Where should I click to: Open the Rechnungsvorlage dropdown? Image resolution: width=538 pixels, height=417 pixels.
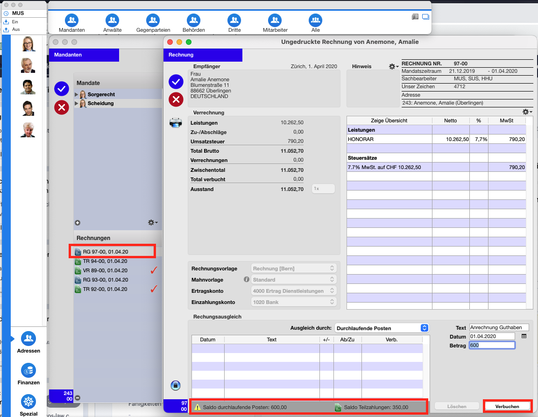[x=294, y=269]
